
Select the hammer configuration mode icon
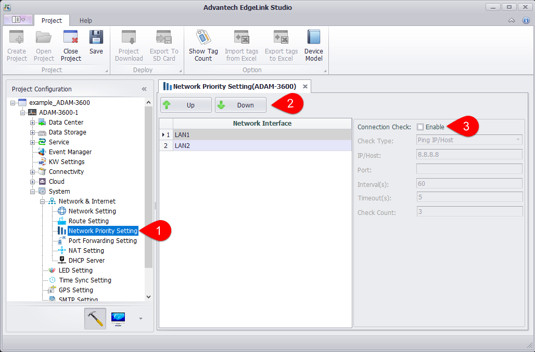(x=95, y=319)
